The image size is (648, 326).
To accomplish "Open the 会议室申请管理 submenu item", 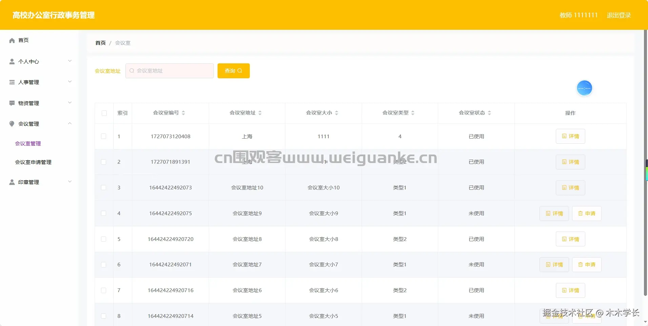I will tap(33, 162).
